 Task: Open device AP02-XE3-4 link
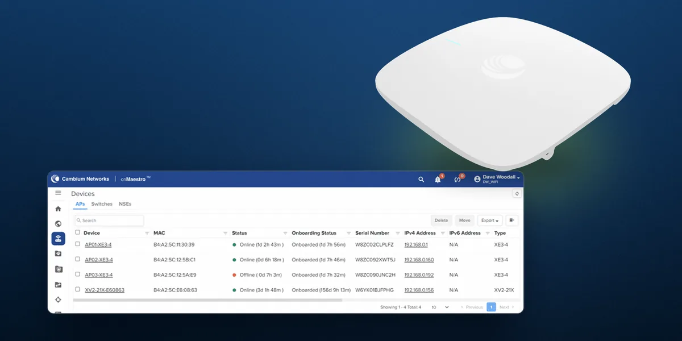coord(99,260)
